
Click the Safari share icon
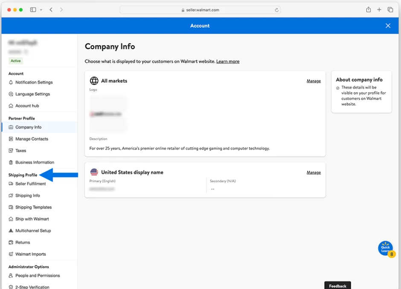tap(368, 10)
